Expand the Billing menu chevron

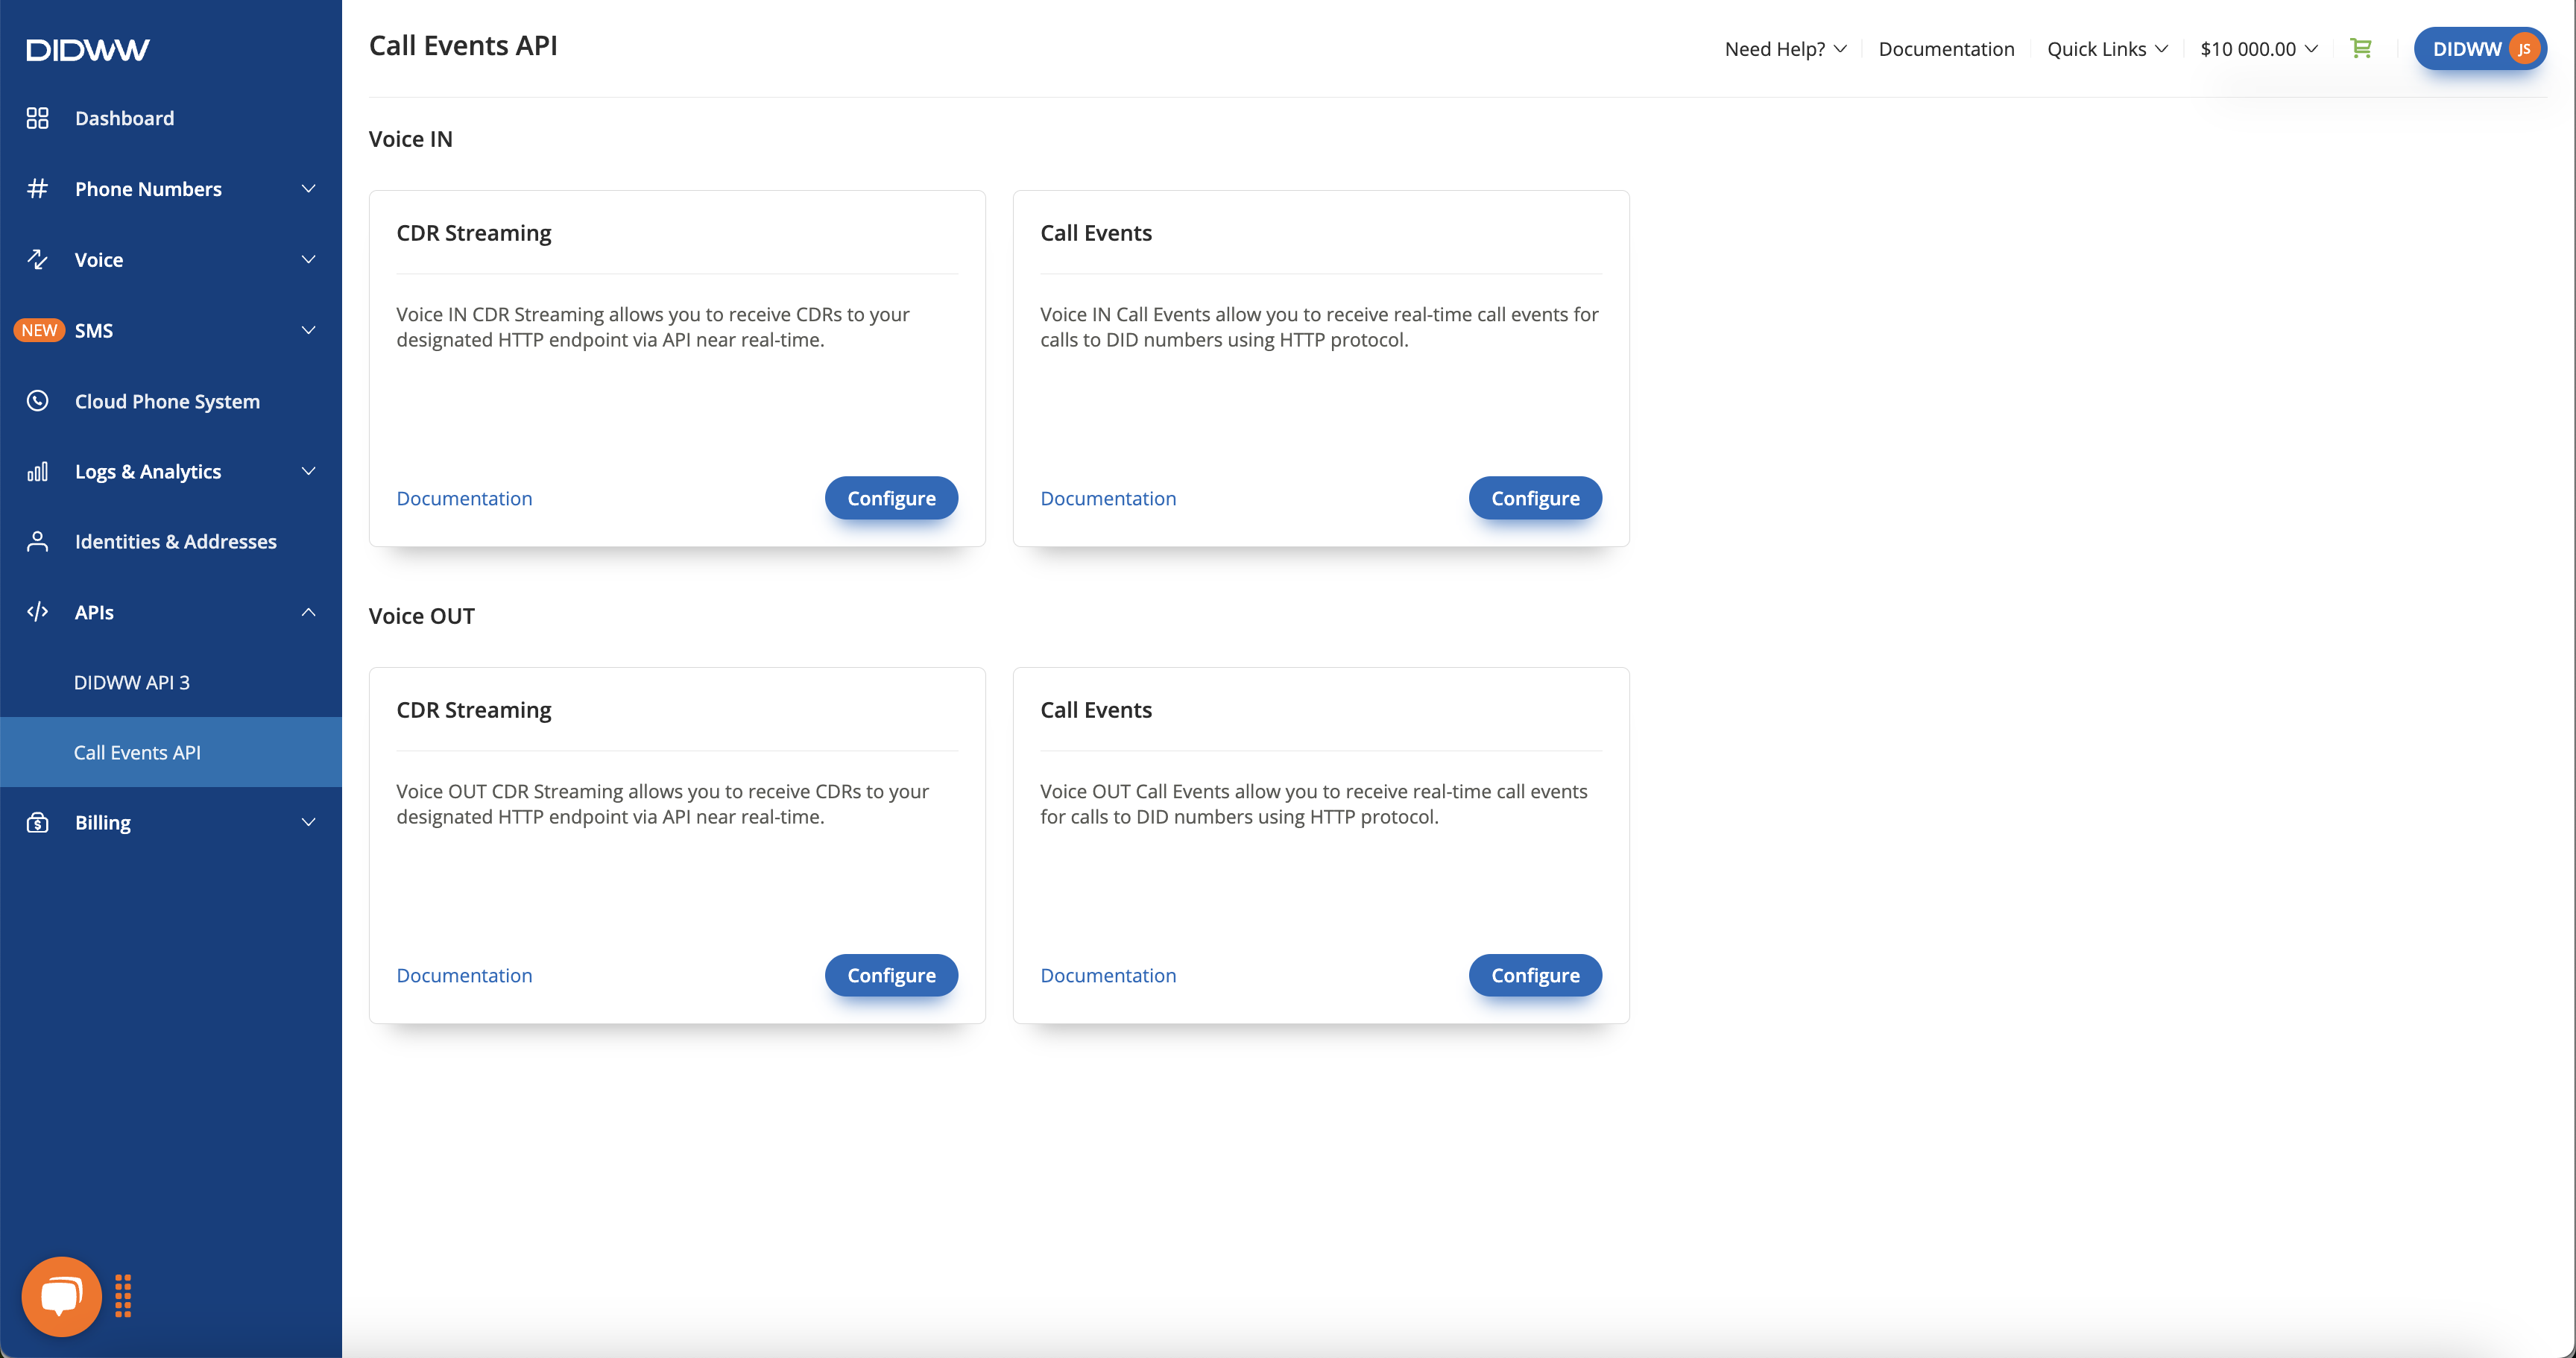pos(309,822)
